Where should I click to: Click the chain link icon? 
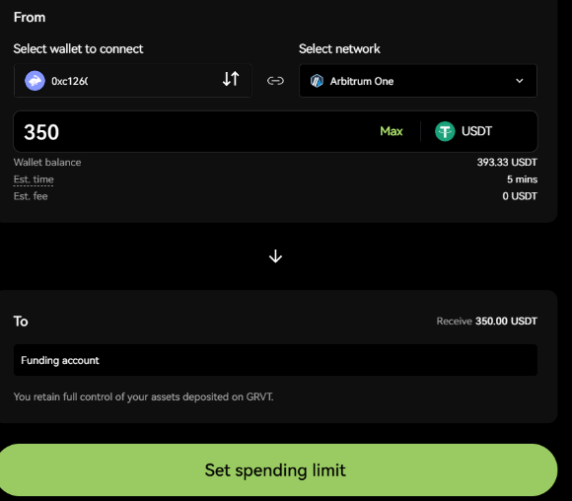pyautogui.click(x=275, y=81)
